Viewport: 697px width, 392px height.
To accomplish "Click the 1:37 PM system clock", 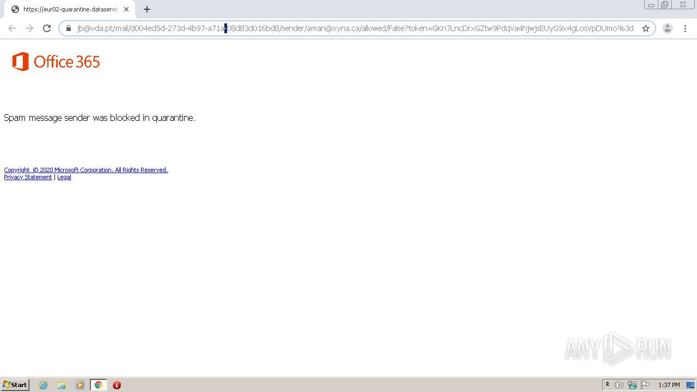I will 669,385.
